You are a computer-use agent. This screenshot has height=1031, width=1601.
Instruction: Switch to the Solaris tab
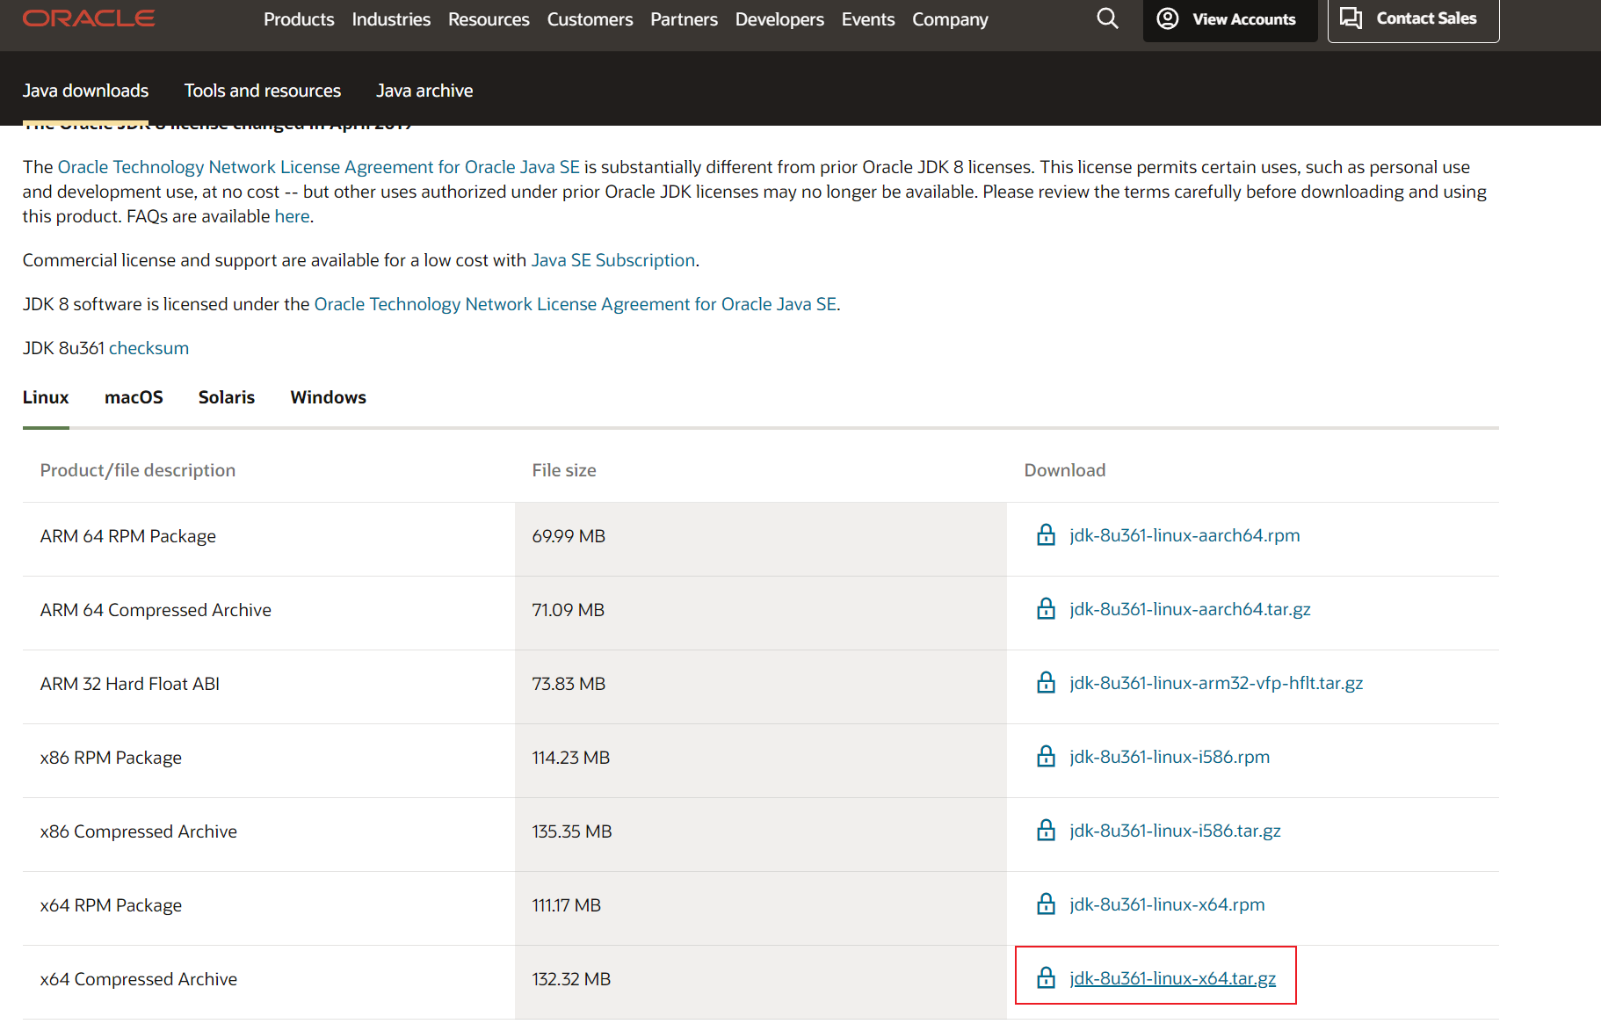click(227, 397)
